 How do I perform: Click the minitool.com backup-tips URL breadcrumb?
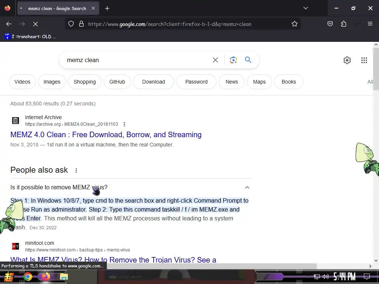point(78,250)
